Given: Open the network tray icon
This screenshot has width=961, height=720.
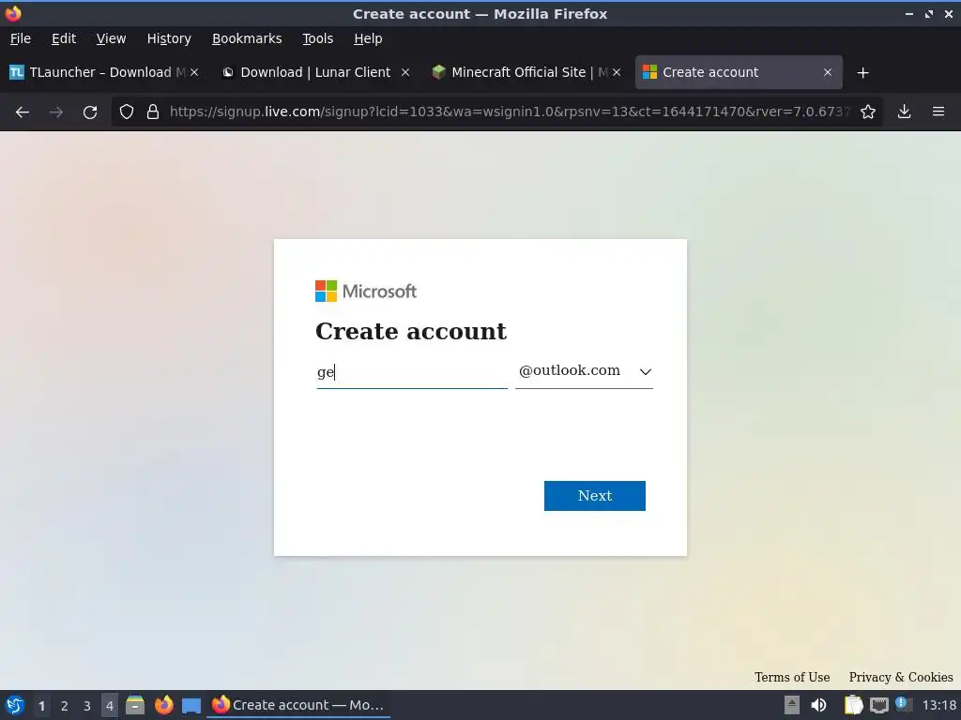Looking at the screenshot, I should (878, 705).
